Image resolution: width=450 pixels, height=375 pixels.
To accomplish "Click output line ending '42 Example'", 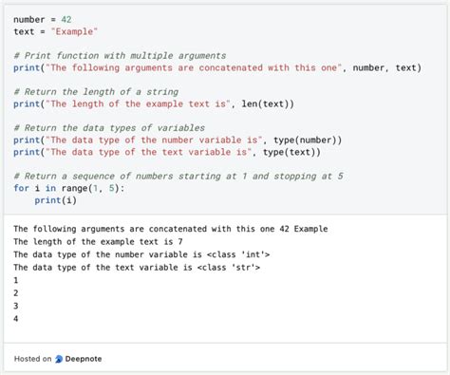I will [171, 229].
